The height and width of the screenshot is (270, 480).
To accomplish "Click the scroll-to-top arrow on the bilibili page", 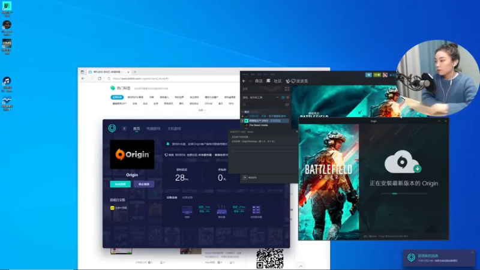I will [x=301, y=266].
